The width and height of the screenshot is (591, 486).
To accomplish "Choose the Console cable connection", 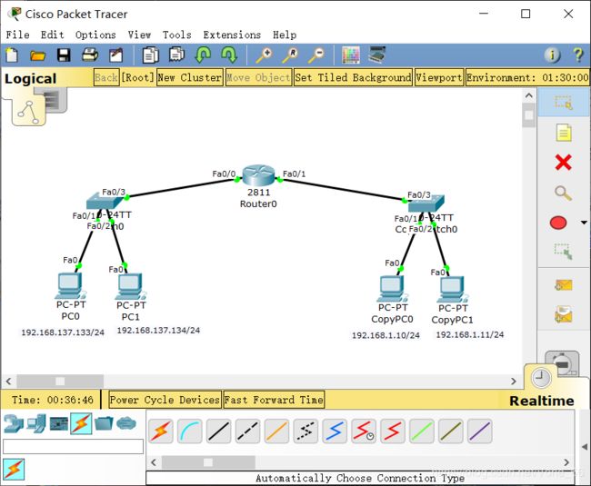I will pyautogui.click(x=190, y=431).
